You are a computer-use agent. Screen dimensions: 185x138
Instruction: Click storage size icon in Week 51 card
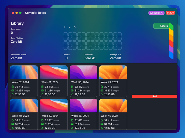(x=42, y=94)
